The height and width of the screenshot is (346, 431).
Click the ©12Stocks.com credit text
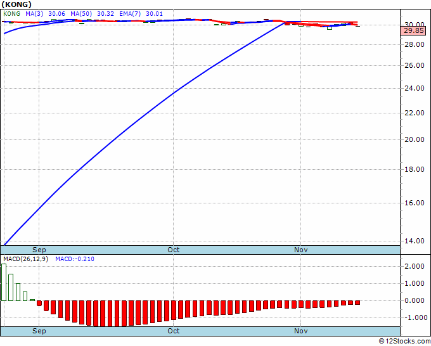pyautogui.click(x=404, y=342)
